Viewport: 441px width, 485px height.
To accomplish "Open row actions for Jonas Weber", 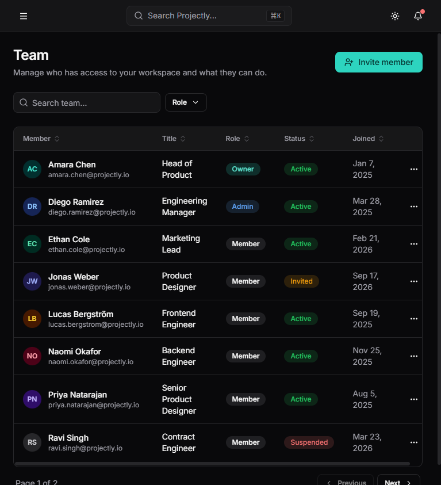I will 413,281.
